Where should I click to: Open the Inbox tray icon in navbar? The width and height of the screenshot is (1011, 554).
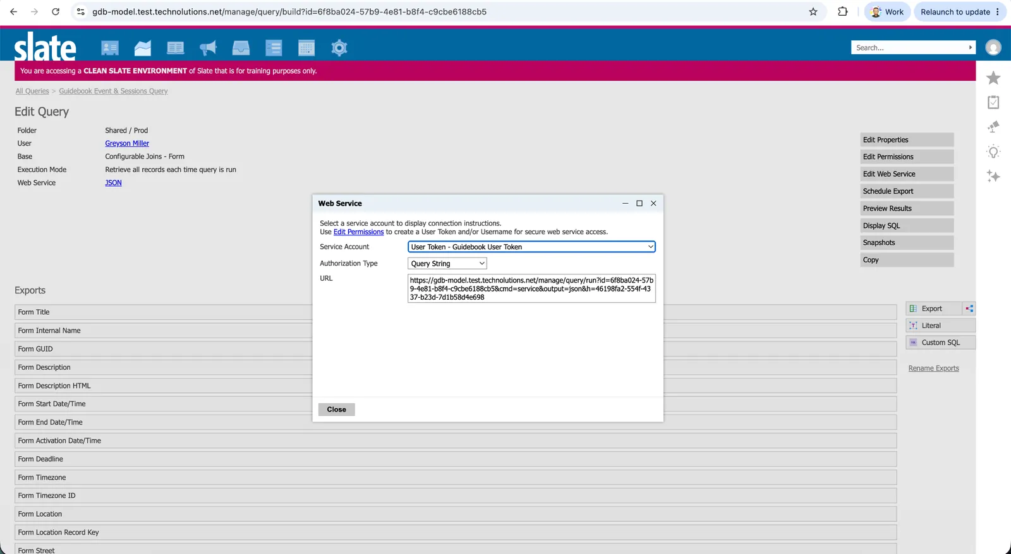241,48
